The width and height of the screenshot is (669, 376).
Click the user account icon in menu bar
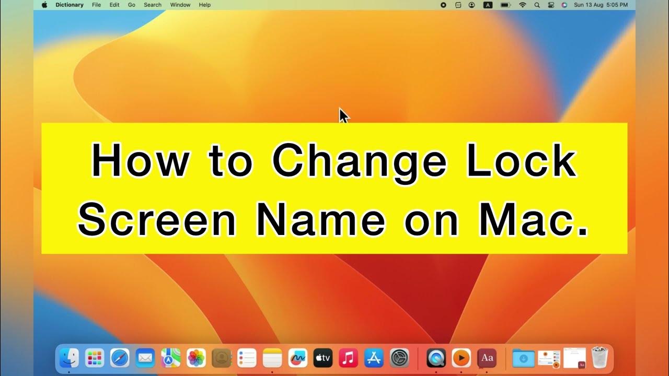(x=472, y=5)
